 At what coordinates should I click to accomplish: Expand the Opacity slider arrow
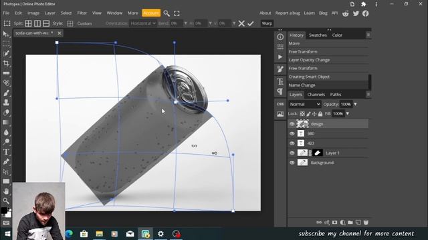click(x=355, y=104)
